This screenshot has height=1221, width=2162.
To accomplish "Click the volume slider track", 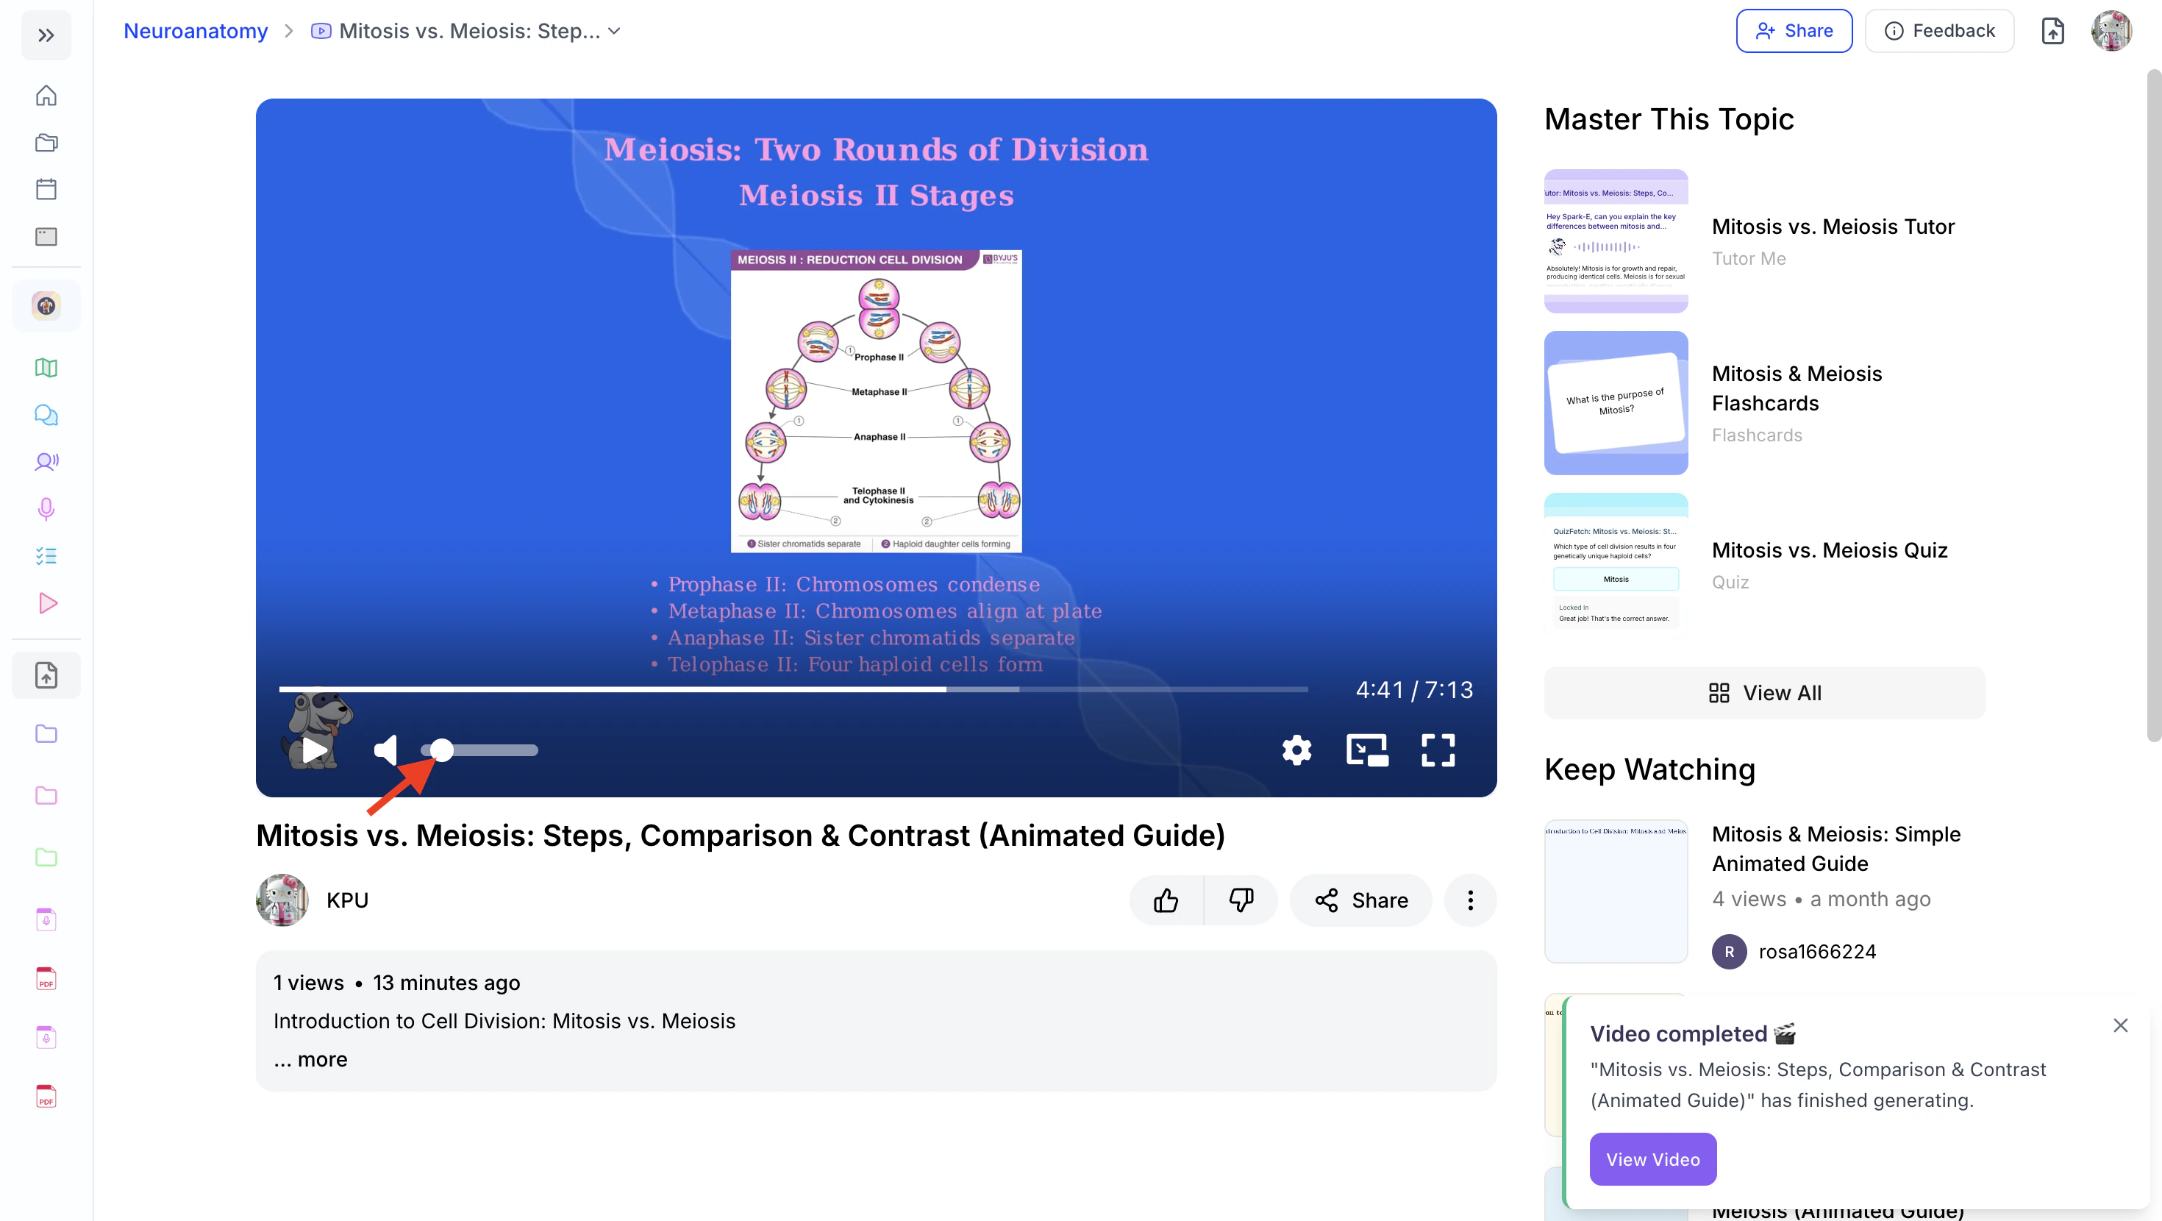I will coord(479,750).
